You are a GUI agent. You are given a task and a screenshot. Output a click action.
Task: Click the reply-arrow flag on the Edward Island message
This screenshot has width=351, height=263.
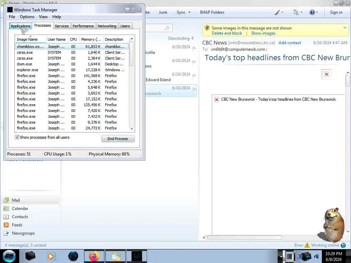point(194,76)
